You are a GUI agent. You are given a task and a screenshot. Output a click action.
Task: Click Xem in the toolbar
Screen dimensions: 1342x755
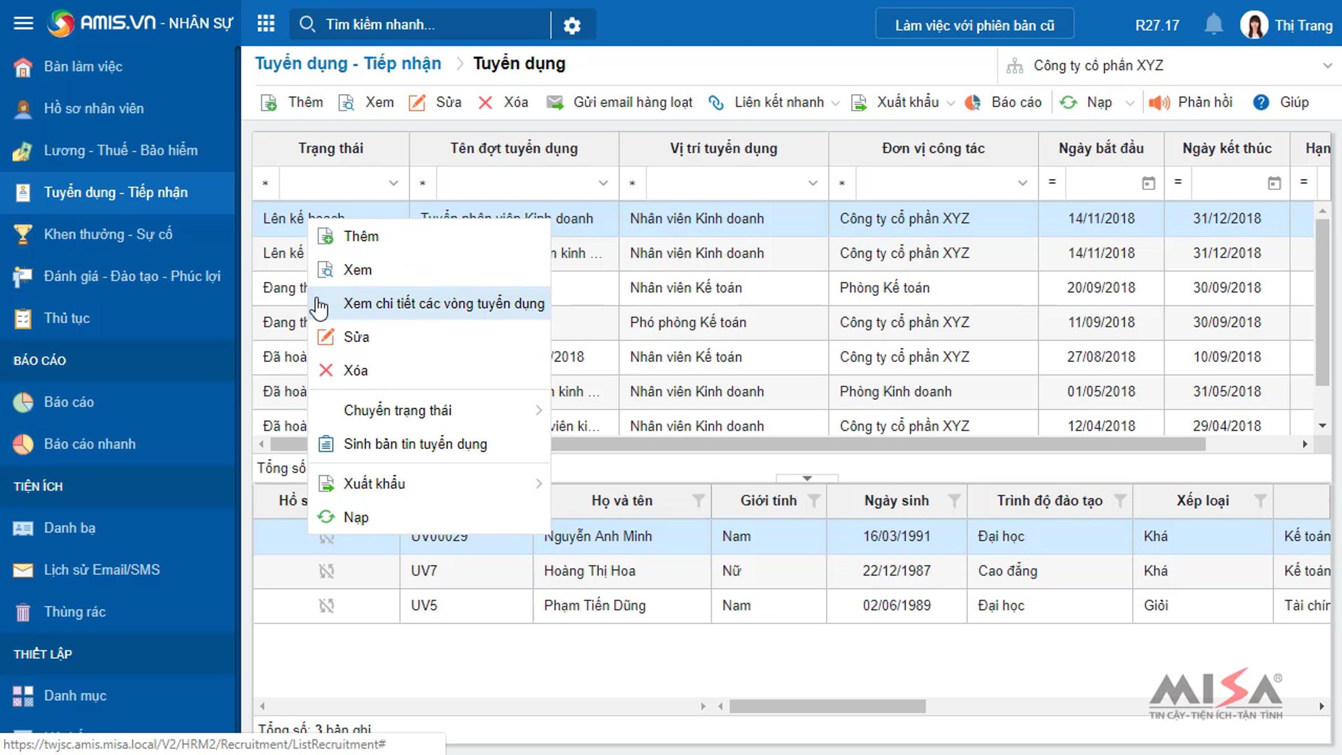tap(366, 102)
